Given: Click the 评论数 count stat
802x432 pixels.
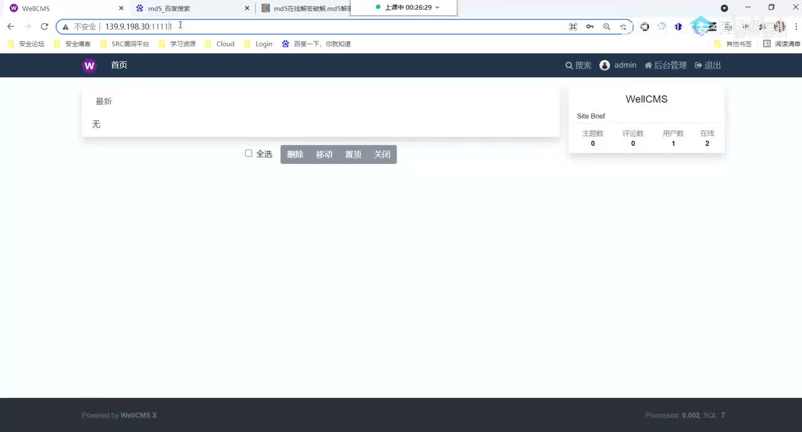Looking at the screenshot, I should (633, 138).
